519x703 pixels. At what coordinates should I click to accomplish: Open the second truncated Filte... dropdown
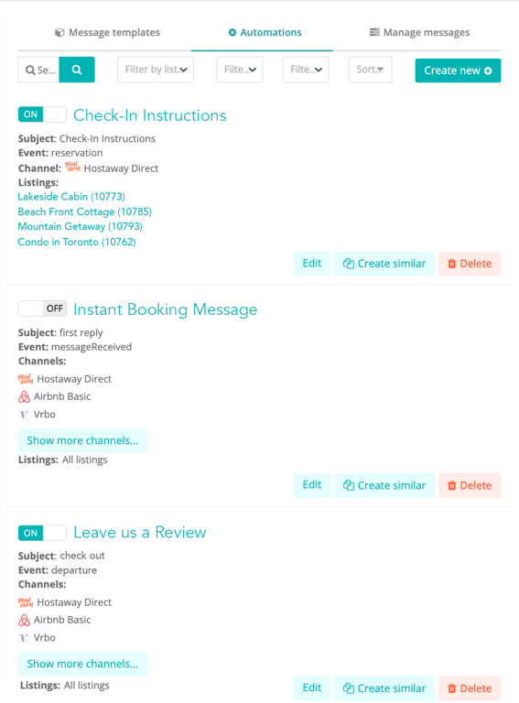[306, 70]
